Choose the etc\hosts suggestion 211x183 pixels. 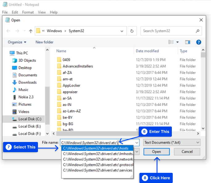click(97, 148)
